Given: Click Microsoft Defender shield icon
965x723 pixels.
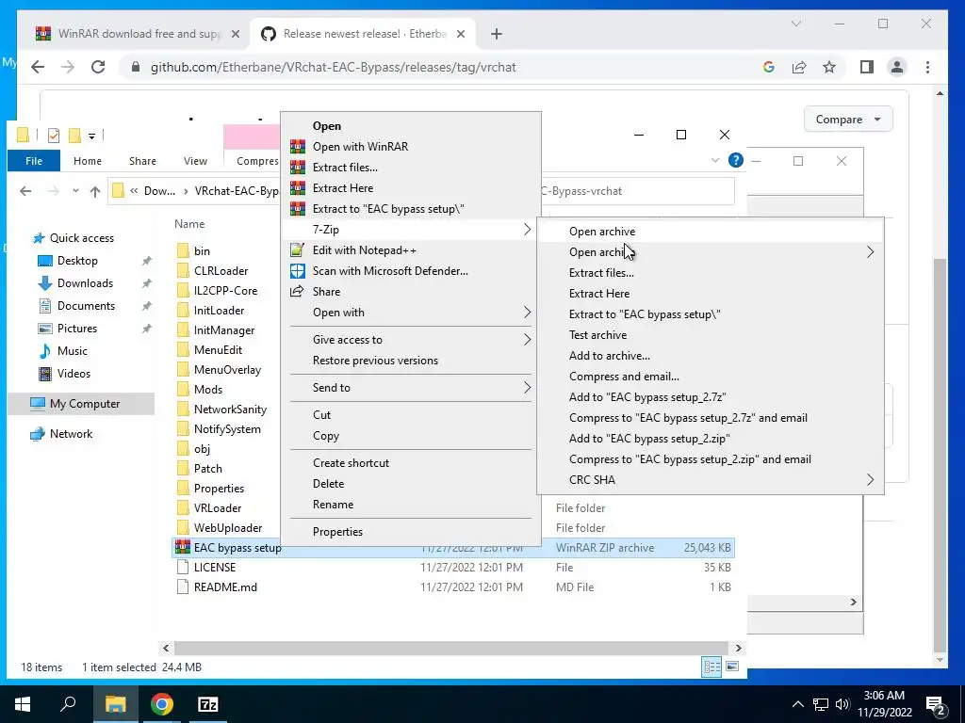Looking at the screenshot, I should click(x=298, y=270).
